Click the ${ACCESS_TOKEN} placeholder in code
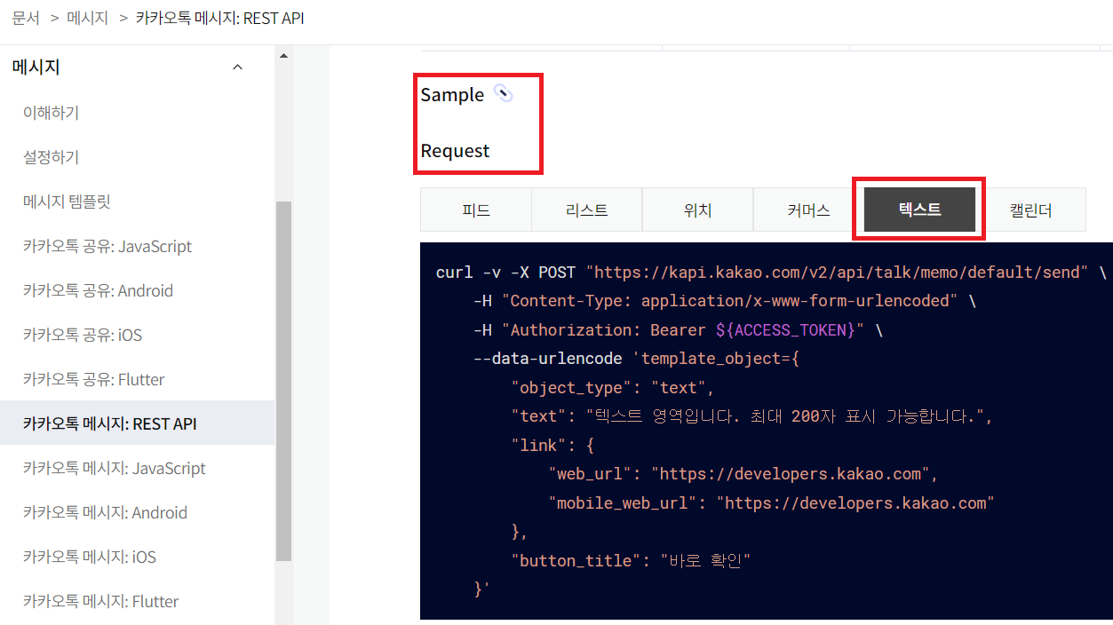 click(x=786, y=329)
